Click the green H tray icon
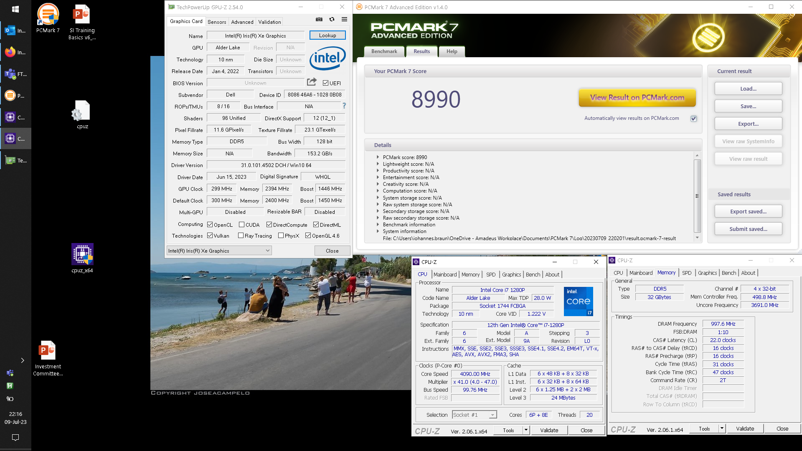Image resolution: width=802 pixels, height=451 pixels. 10,386
